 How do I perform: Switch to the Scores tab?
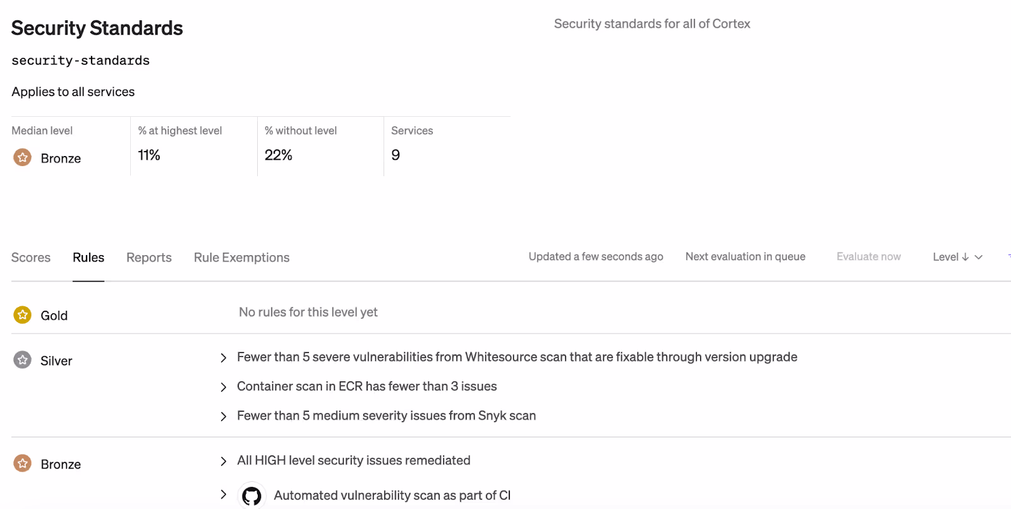point(31,258)
